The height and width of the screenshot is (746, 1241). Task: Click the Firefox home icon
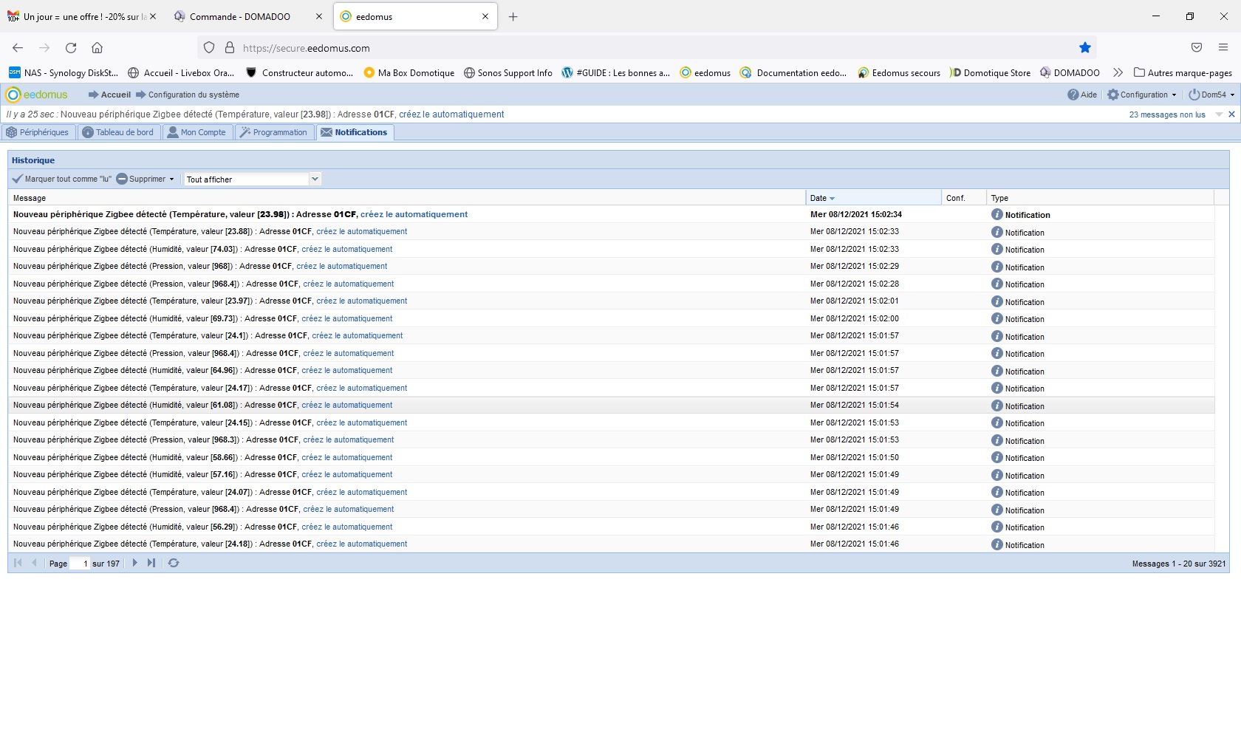point(97,48)
